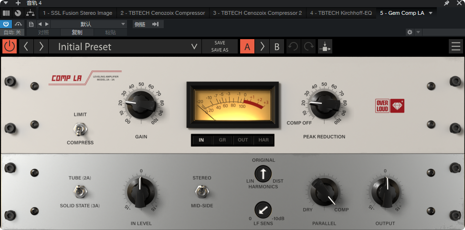Open the title bar triangle menu
This screenshot has width=465, height=230.
[6, 3]
